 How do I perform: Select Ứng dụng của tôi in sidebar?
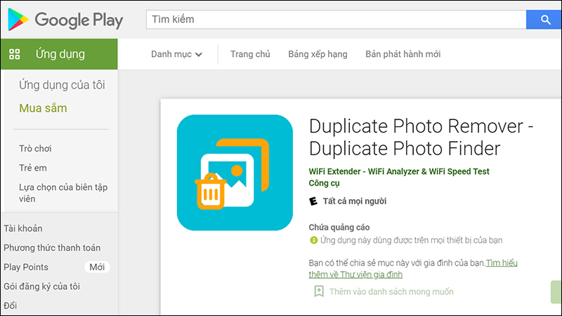coord(62,85)
